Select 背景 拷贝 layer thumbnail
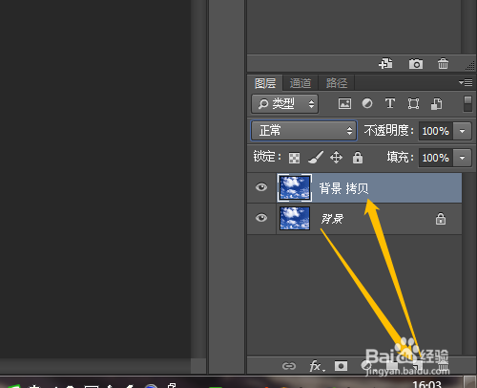 pyautogui.click(x=295, y=188)
